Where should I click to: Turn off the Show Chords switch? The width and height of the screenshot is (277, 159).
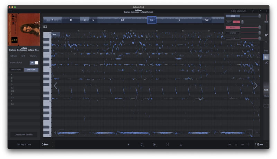[x=34, y=63]
